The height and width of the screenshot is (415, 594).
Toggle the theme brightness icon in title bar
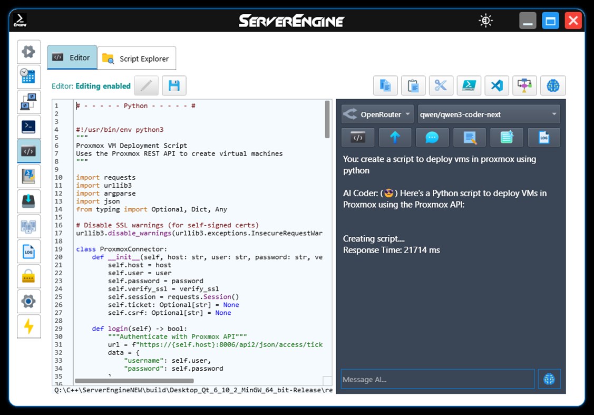tap(485, 20)
